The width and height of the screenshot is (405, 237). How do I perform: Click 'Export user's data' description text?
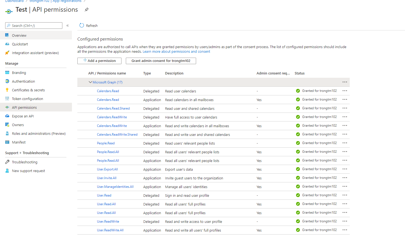(x=179, y=169)
